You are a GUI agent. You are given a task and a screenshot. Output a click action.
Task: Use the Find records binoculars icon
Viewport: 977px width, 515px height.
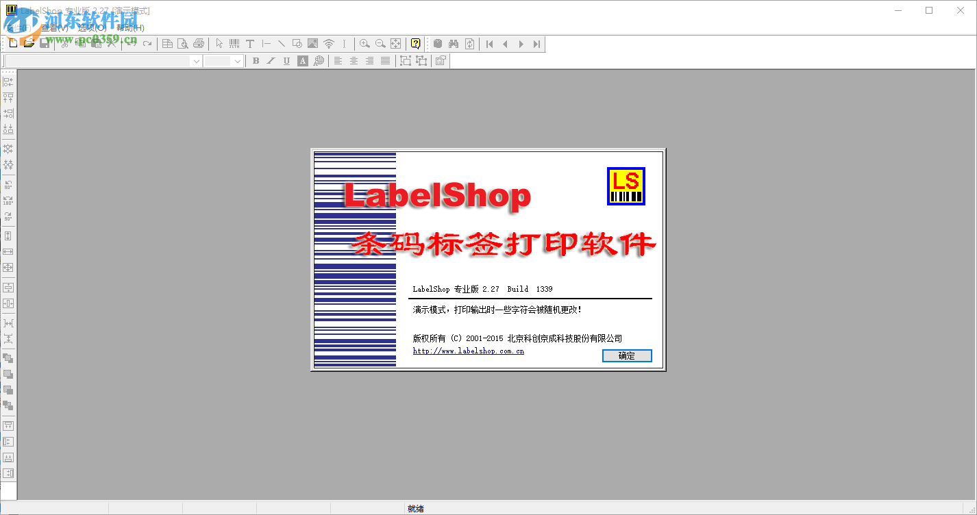pos(454,43)
